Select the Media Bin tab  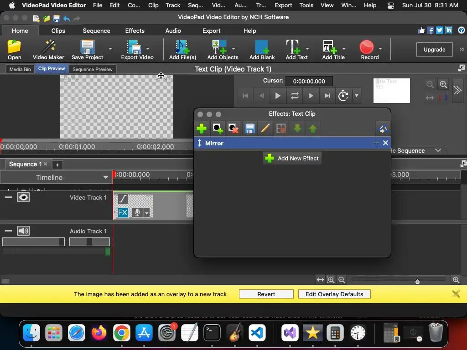20,69
